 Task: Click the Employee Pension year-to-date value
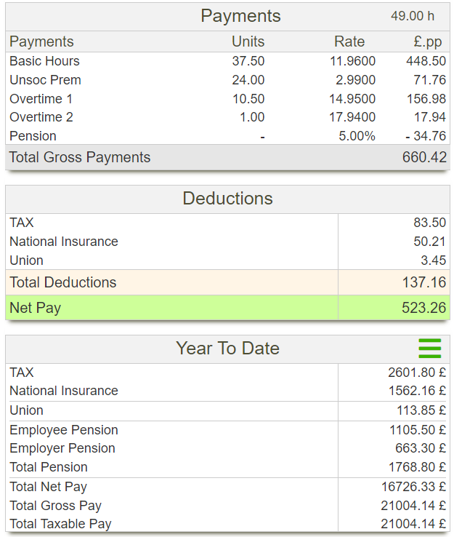(x=417, y=430)
